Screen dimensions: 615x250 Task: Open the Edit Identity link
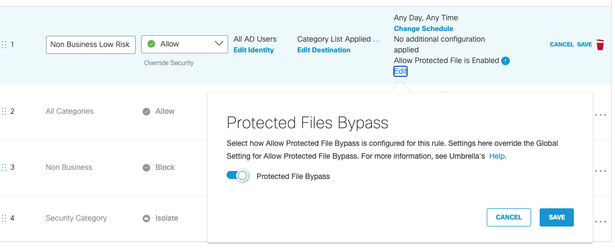[254, 50]
